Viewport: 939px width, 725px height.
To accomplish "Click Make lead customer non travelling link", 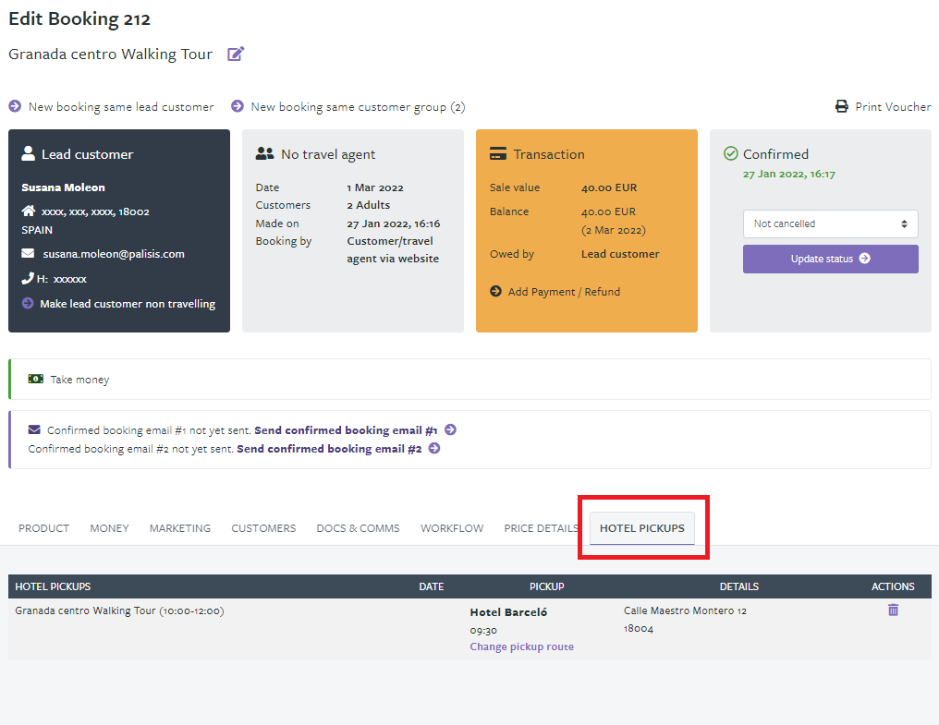I will tap(128, 304).
